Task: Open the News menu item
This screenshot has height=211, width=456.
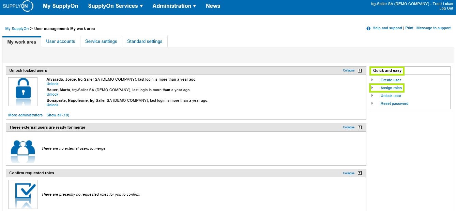Action: click(x=213, y=6)
